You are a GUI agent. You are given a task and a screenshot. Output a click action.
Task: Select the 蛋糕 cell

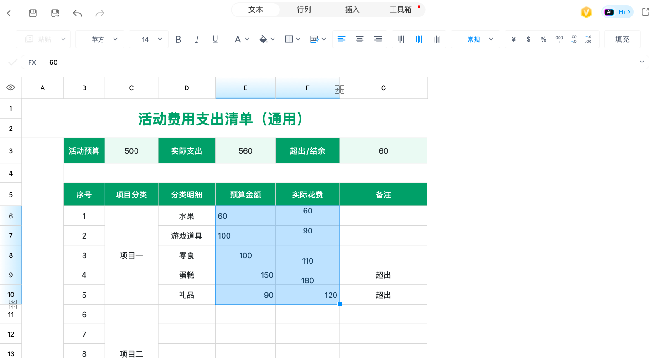point(186,275)
